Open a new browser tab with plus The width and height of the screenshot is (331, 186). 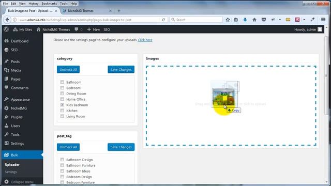pyautogui.click(x=119, y=11)
